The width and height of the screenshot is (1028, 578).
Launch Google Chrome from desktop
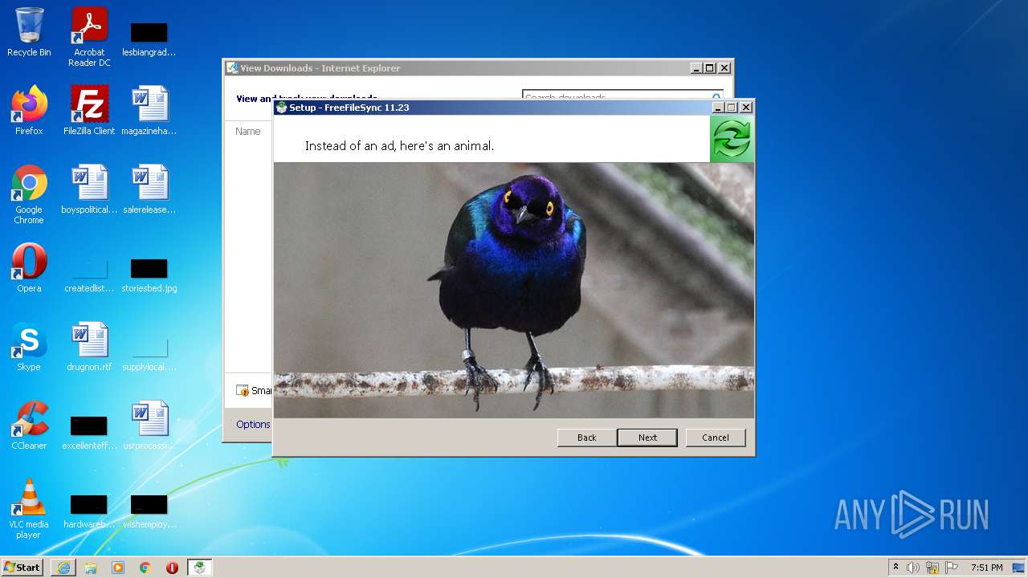click(29, 194)
